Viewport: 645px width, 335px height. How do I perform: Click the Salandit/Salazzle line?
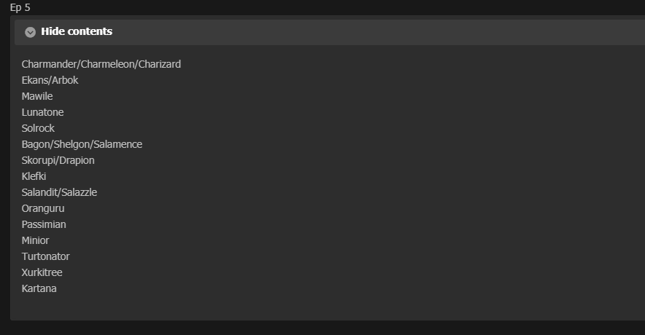[x=59, y=192]
